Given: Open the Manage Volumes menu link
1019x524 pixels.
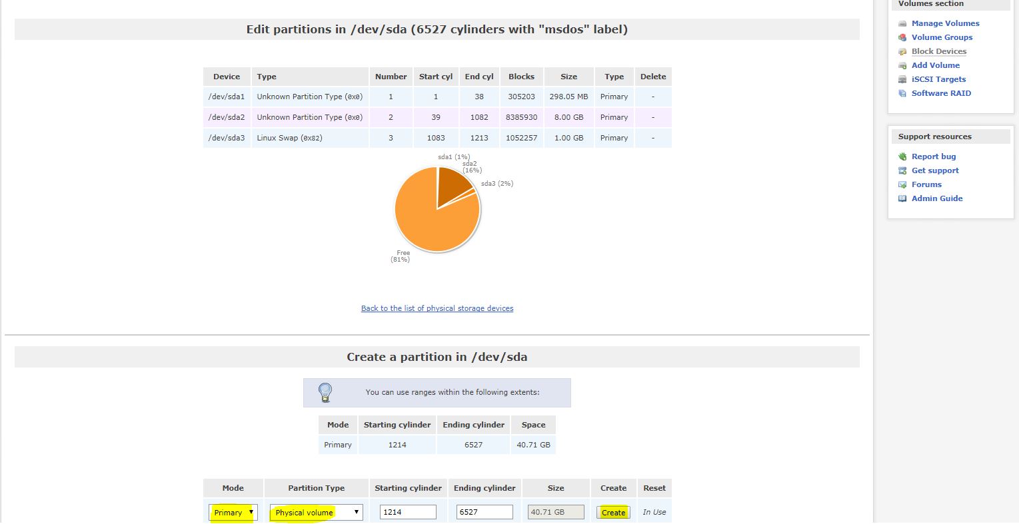Looking at the screenshot, I should pos(945,23).
